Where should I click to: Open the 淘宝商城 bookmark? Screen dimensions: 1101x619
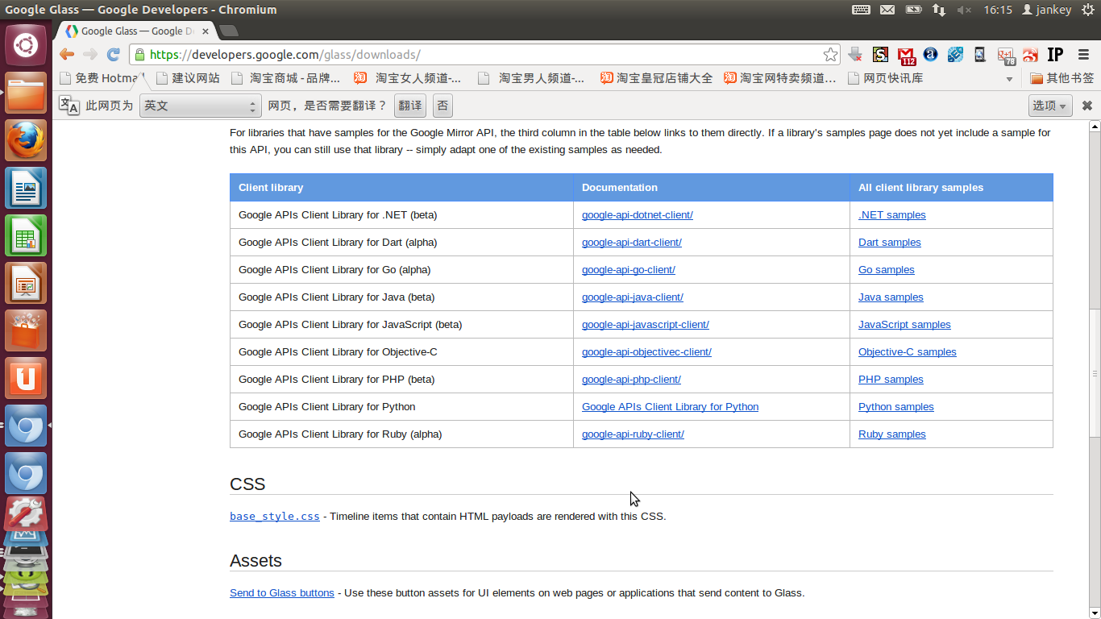coord(285,78)
